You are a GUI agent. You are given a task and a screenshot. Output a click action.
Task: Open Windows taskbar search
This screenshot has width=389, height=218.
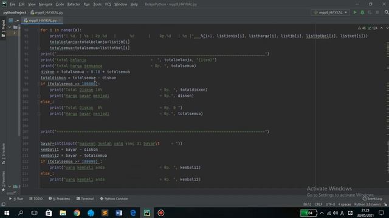tap(21, 213)
